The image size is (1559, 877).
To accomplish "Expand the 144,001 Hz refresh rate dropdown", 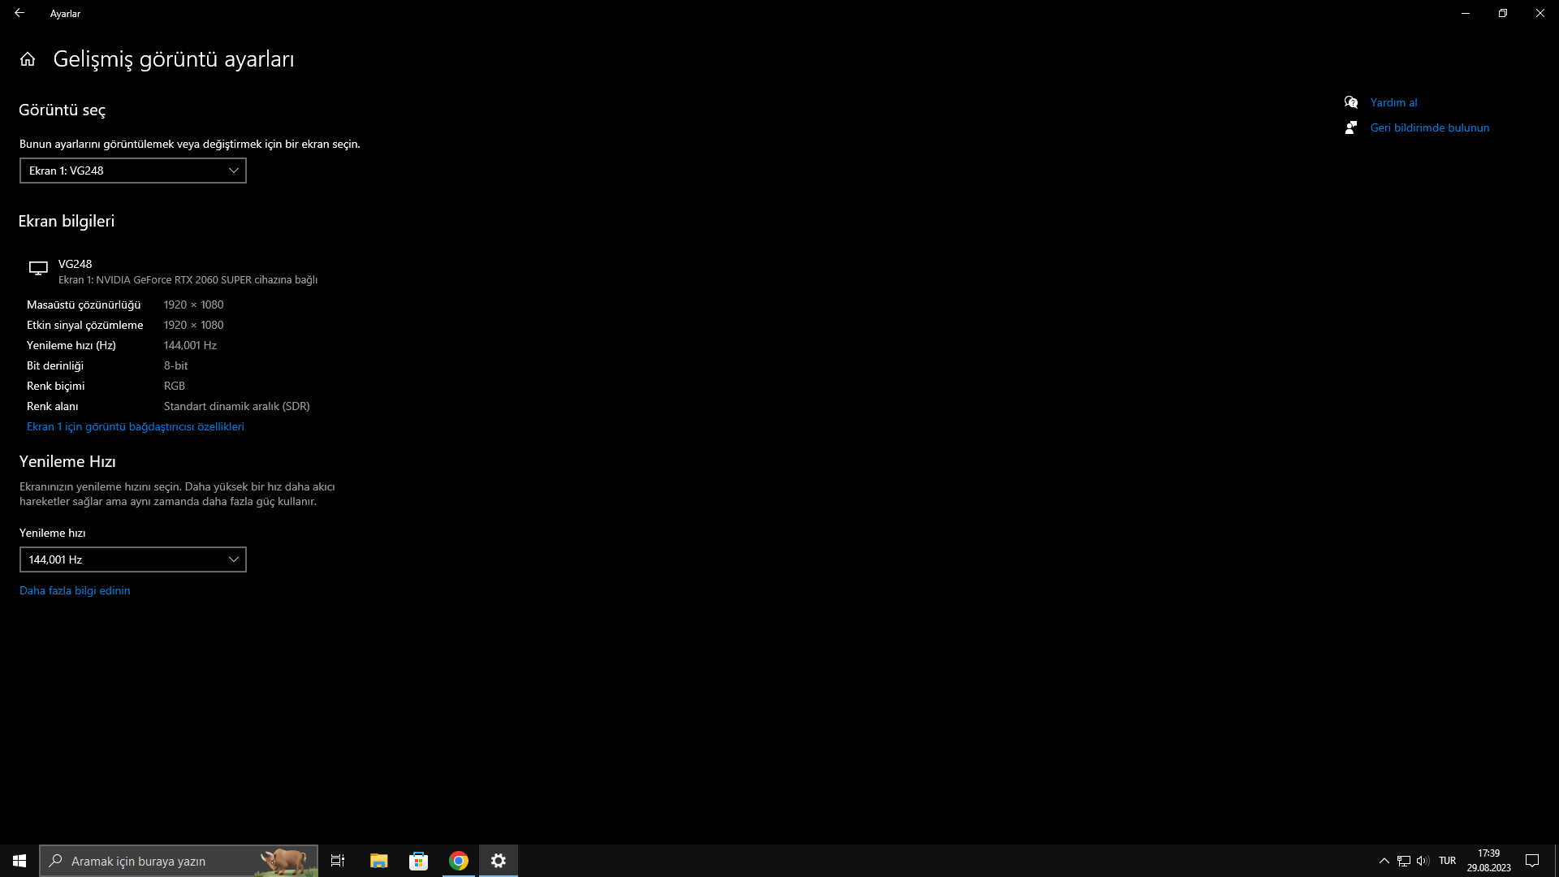I will pyautogui.click(x=133, y=559).
